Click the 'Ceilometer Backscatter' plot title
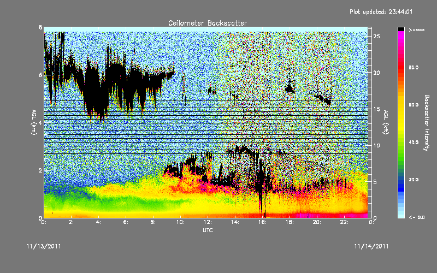The image size is (437, 273). tap(208, 23)
